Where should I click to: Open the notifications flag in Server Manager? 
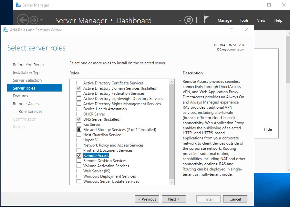pyautogui.click(x=206, y=19)
